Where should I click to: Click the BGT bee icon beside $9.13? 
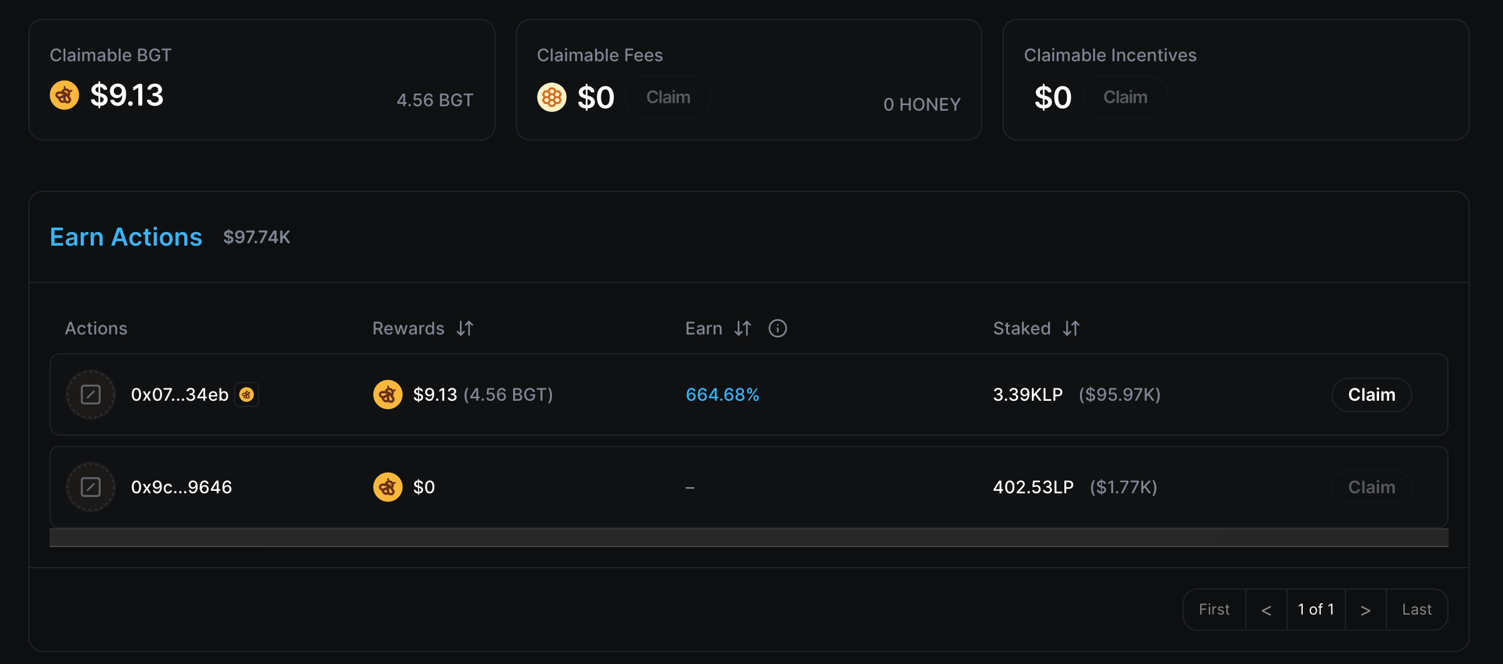(64, 95)
